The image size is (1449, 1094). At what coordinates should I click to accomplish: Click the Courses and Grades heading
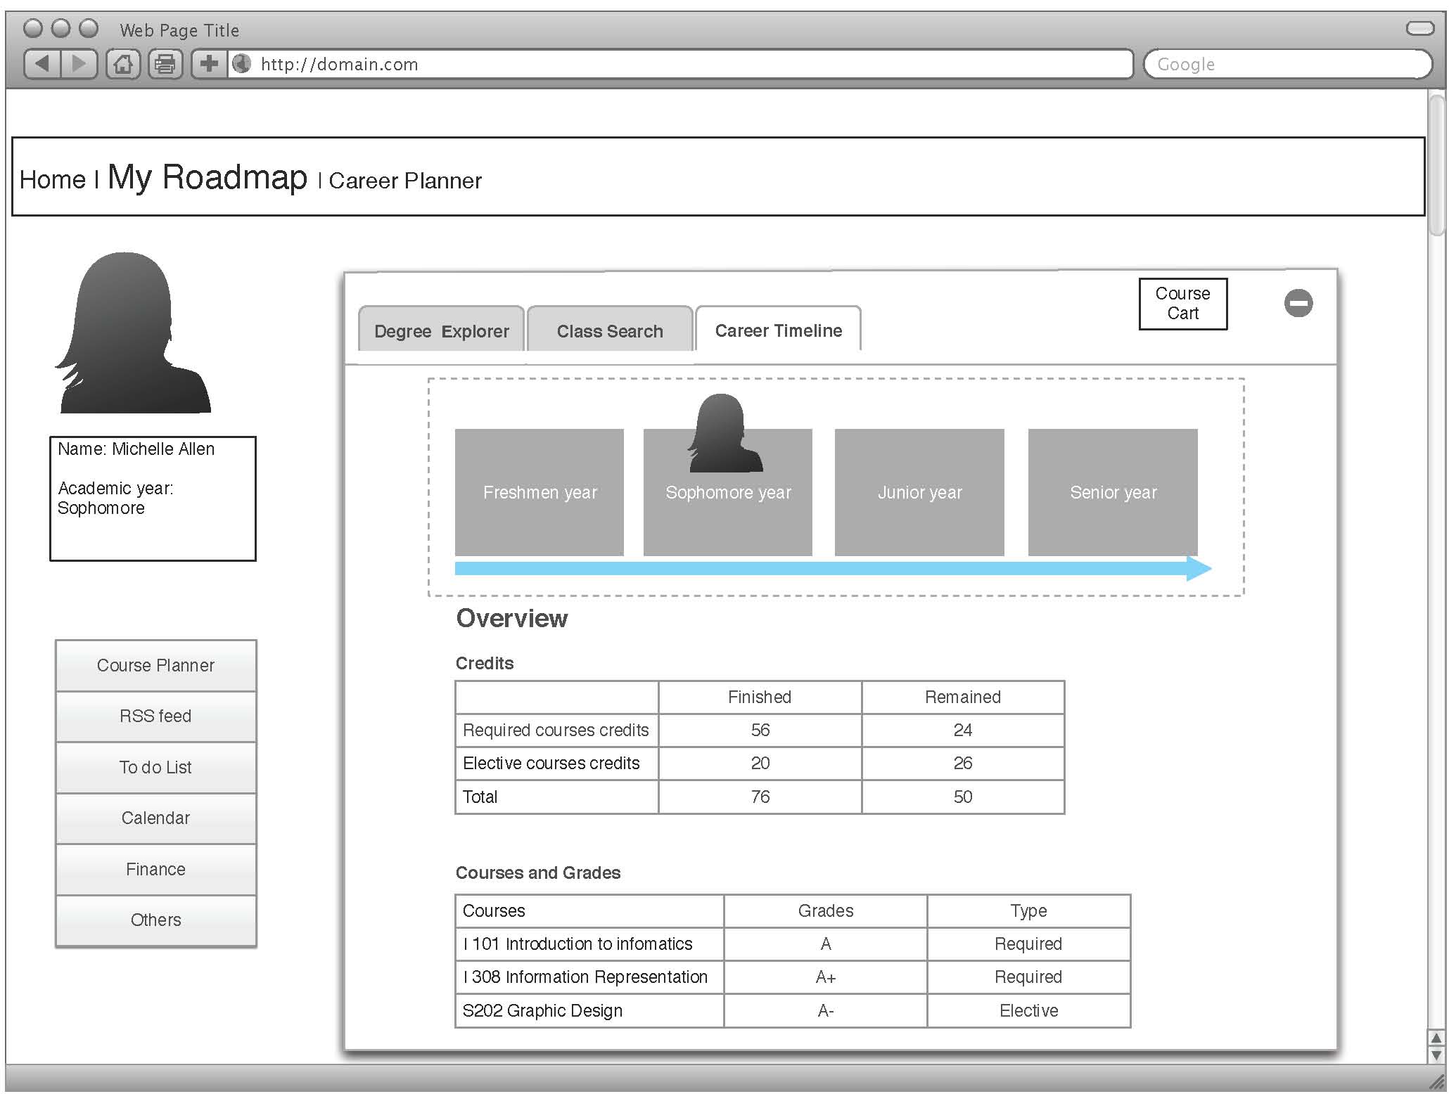click(x=538, y=873)
